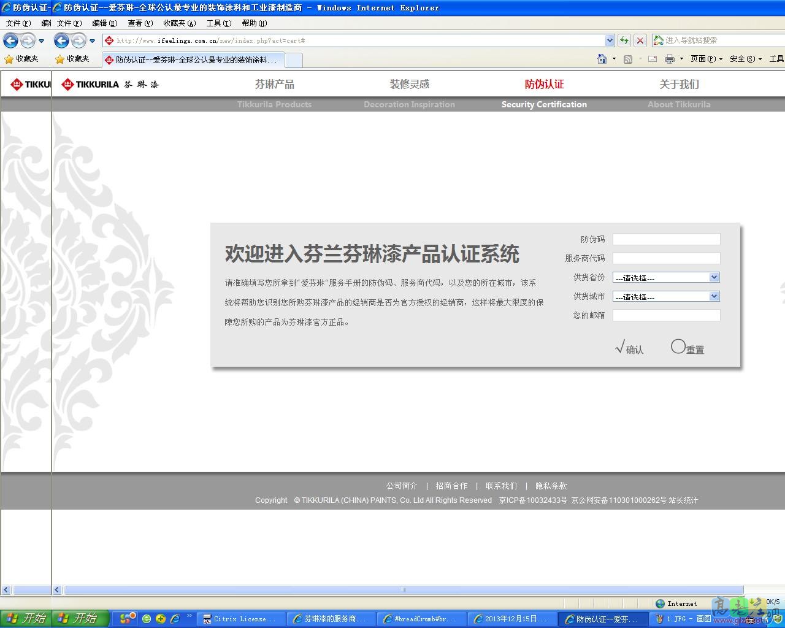Click the Print icon in command bar
The image size is (785, 628).
click(x=669, y=59)
